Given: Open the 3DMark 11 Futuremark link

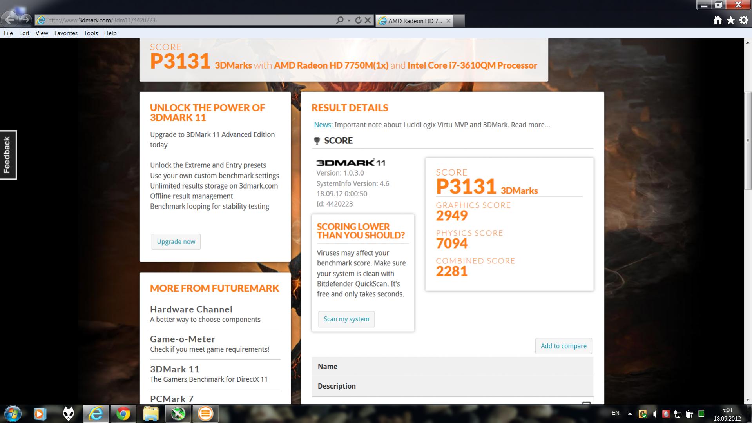Looking at the screenshot, I should click(x=175, y=369).
